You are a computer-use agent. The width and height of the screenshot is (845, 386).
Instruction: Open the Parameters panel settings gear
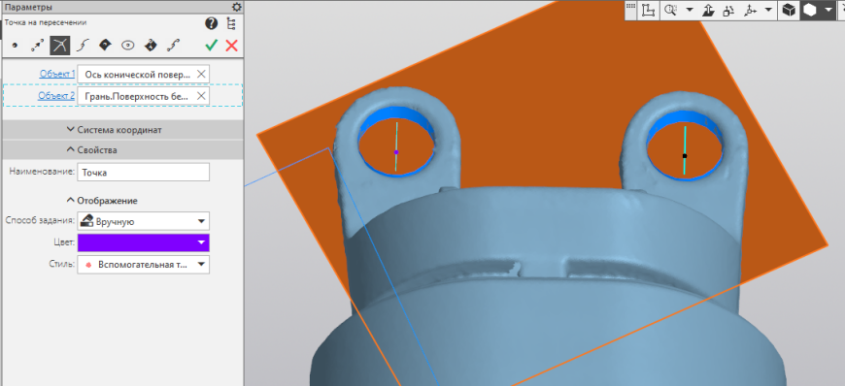(x=236, y=7)
